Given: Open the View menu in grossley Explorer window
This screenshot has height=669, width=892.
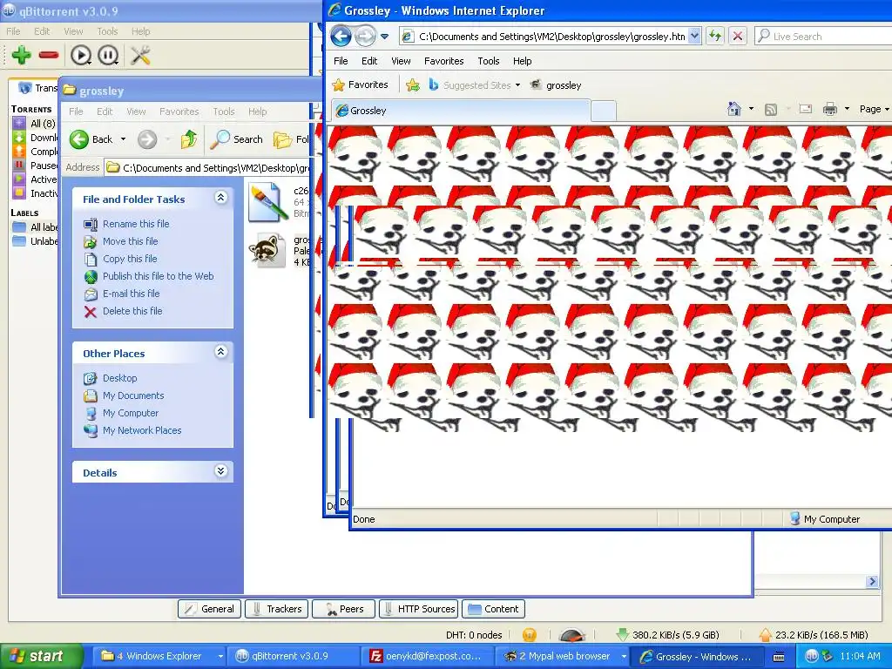Looking at the screenshot, I should [136, 111].
